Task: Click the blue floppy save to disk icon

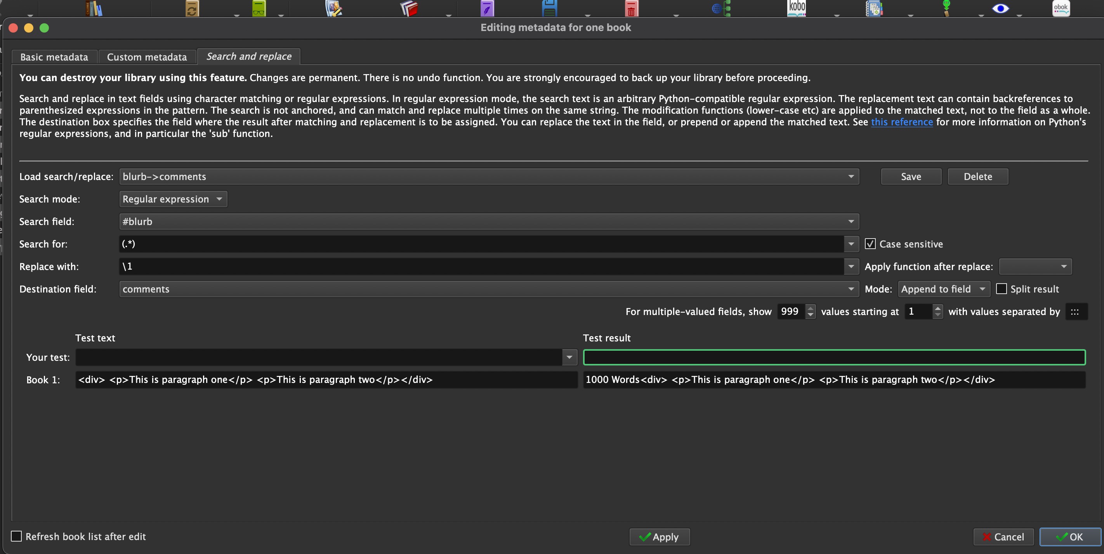Action: (x=549, y=9)
